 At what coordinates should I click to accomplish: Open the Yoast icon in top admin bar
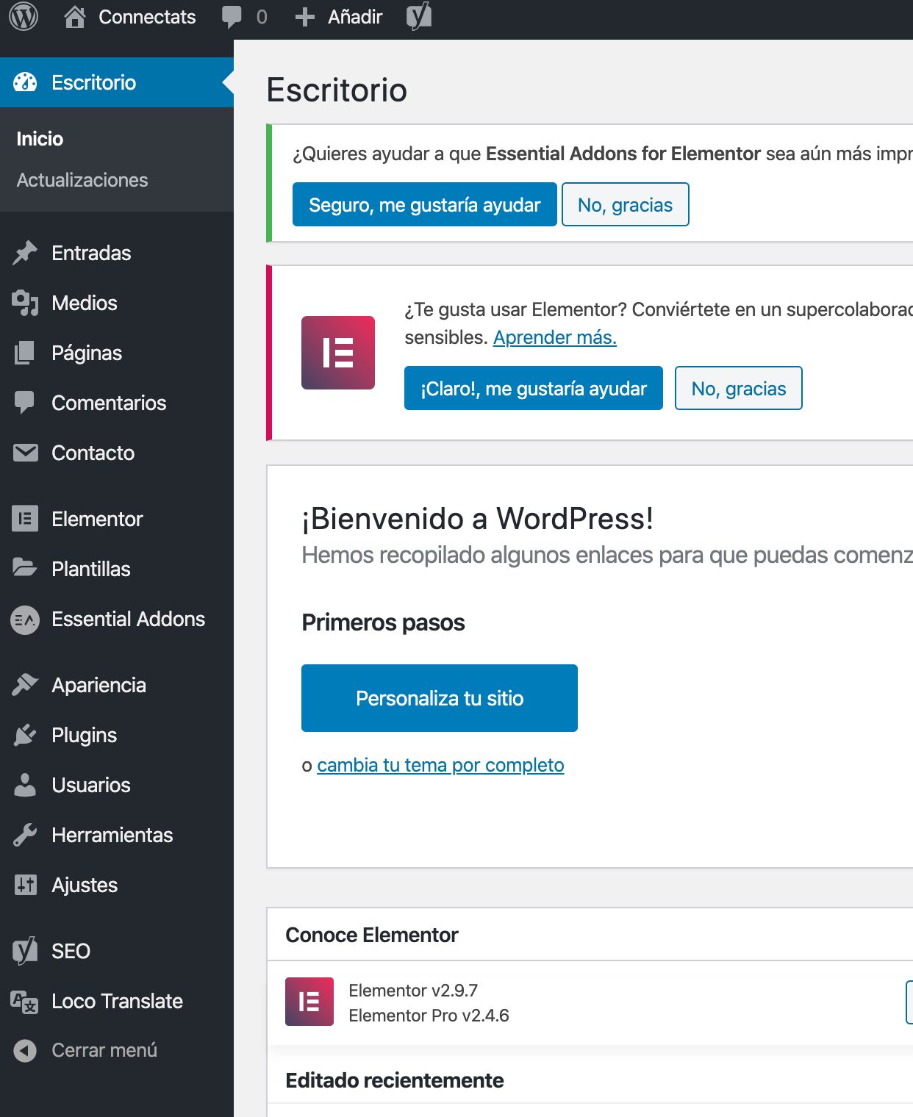419,16
